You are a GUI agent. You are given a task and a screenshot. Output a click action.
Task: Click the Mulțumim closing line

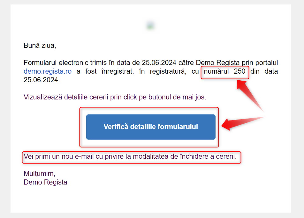click(x=39, y=174)
